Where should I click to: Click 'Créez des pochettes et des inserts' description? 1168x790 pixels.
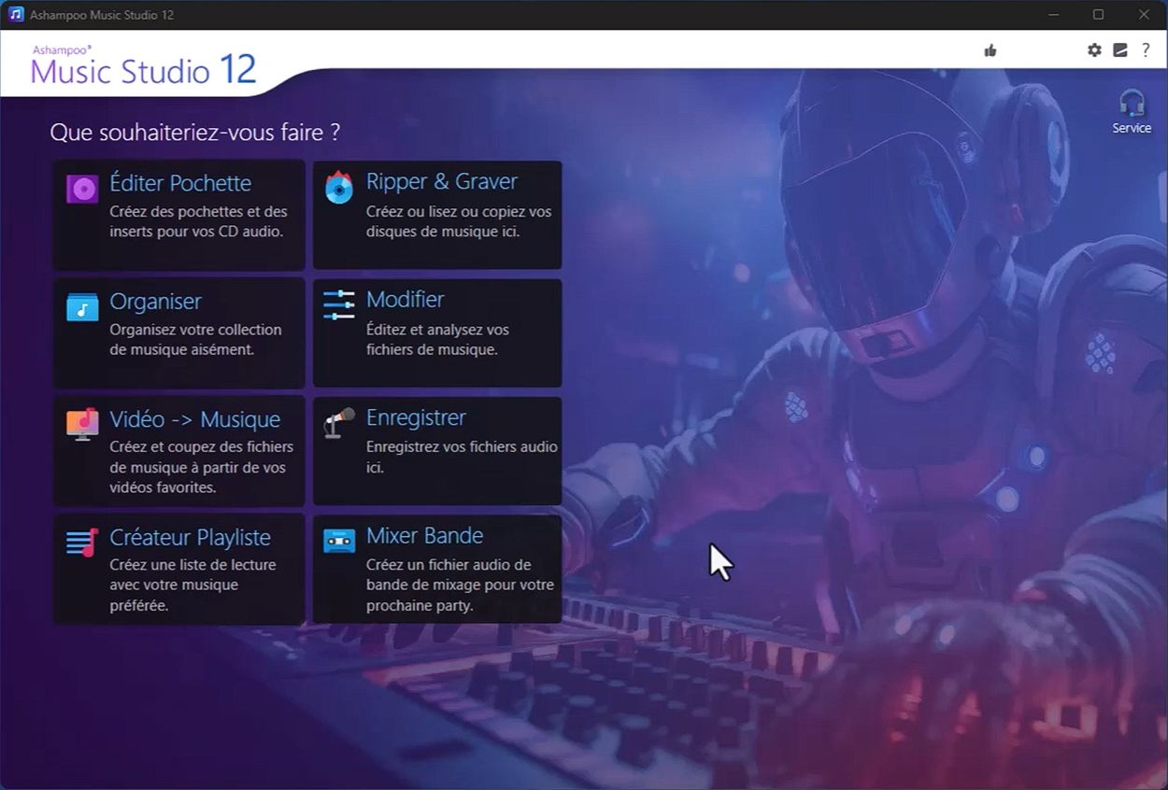coord(198,221)
